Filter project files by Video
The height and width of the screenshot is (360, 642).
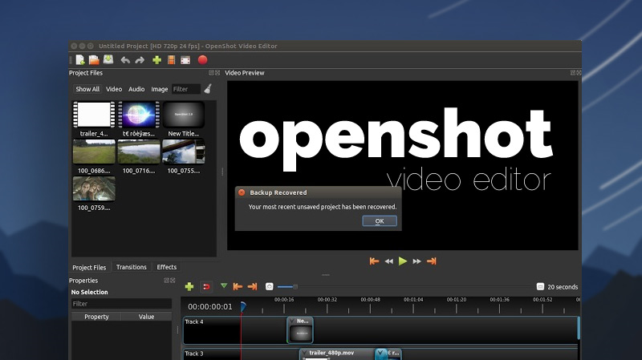click(x=114, y=89)
